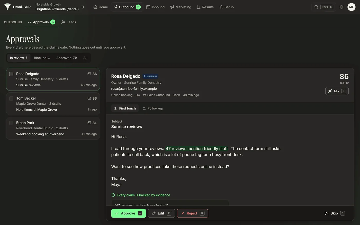Approve the Rosa Delgado draft
360x225 pixels.
(129, 213)
